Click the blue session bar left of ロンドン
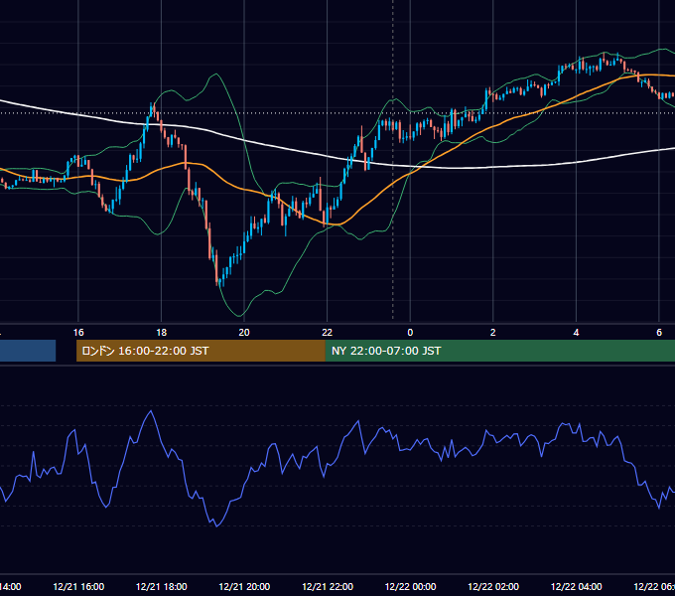The height and width of the screenshot is (596, 675). [28, 351]
